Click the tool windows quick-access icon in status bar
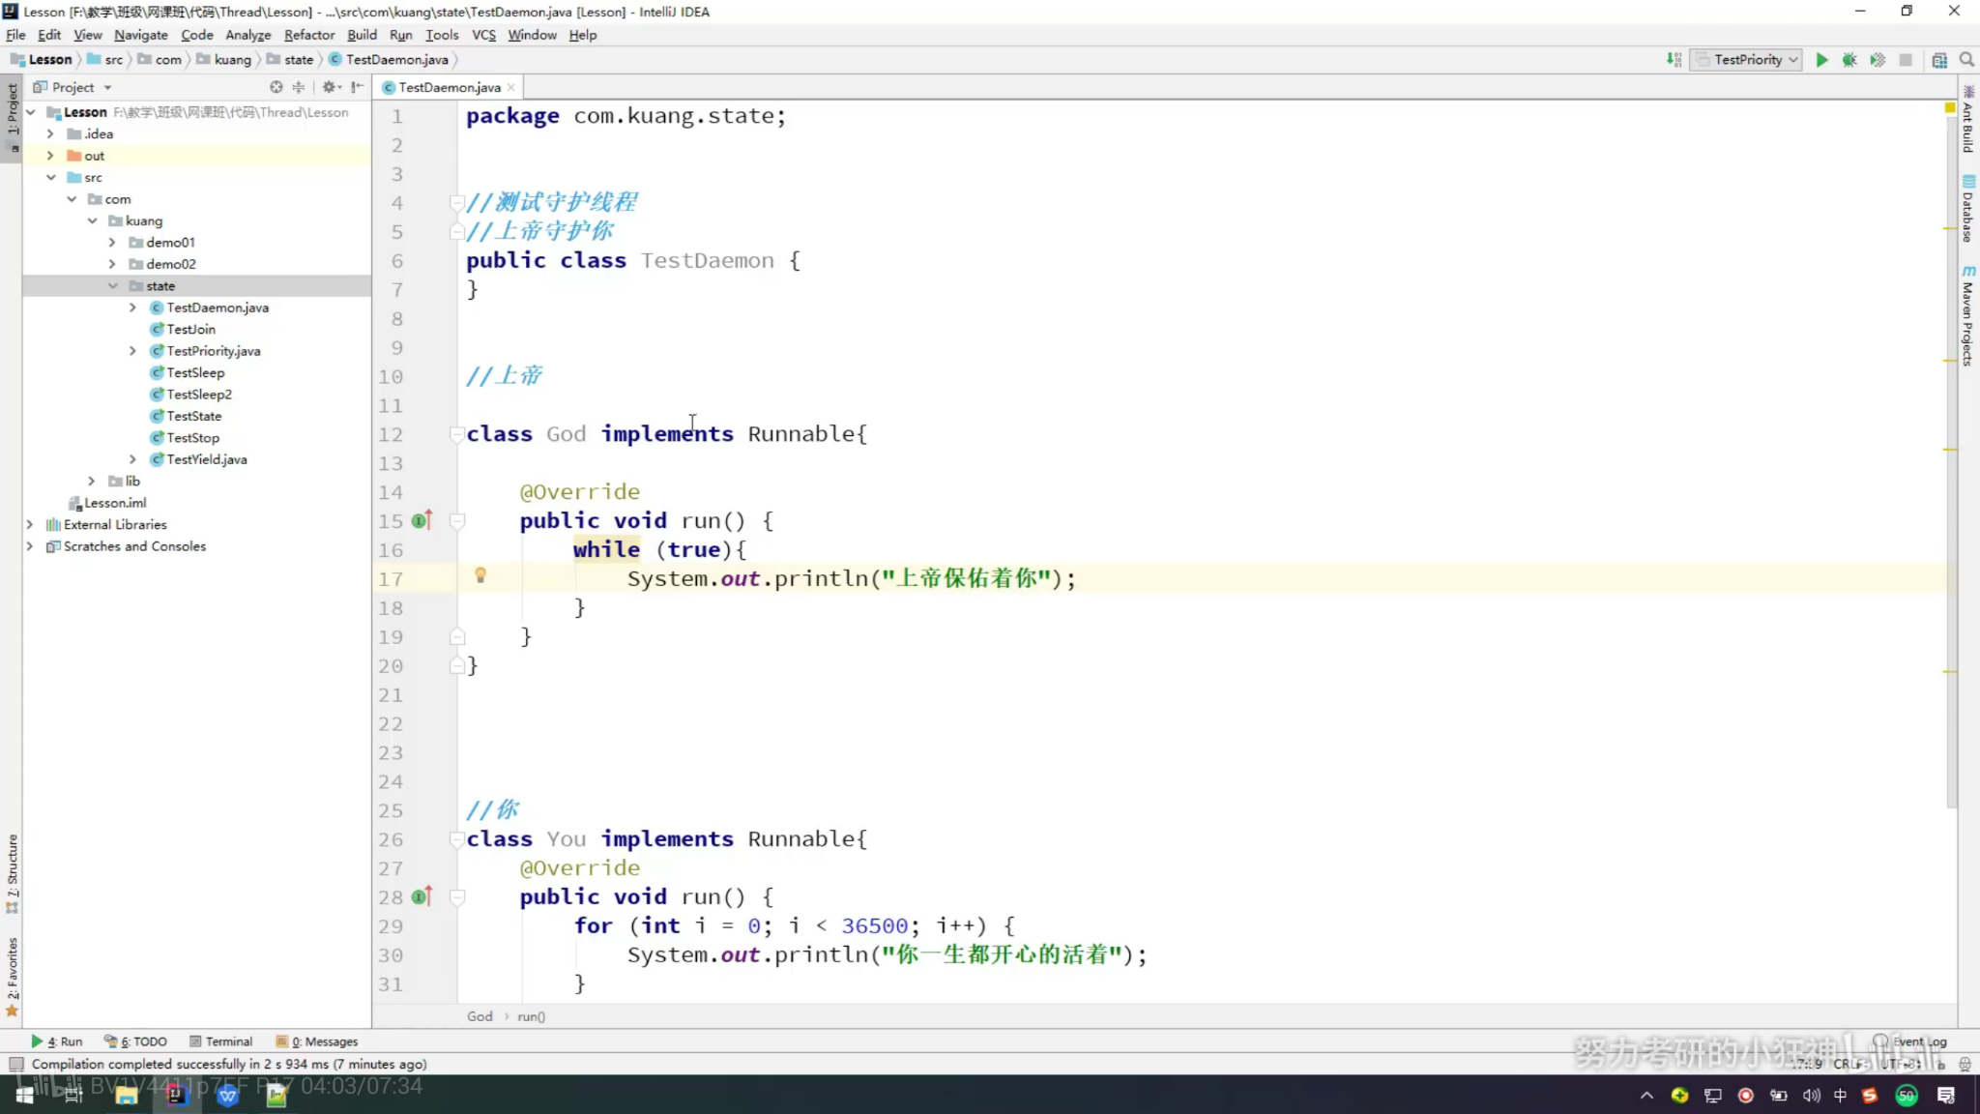 (15, 1064)
